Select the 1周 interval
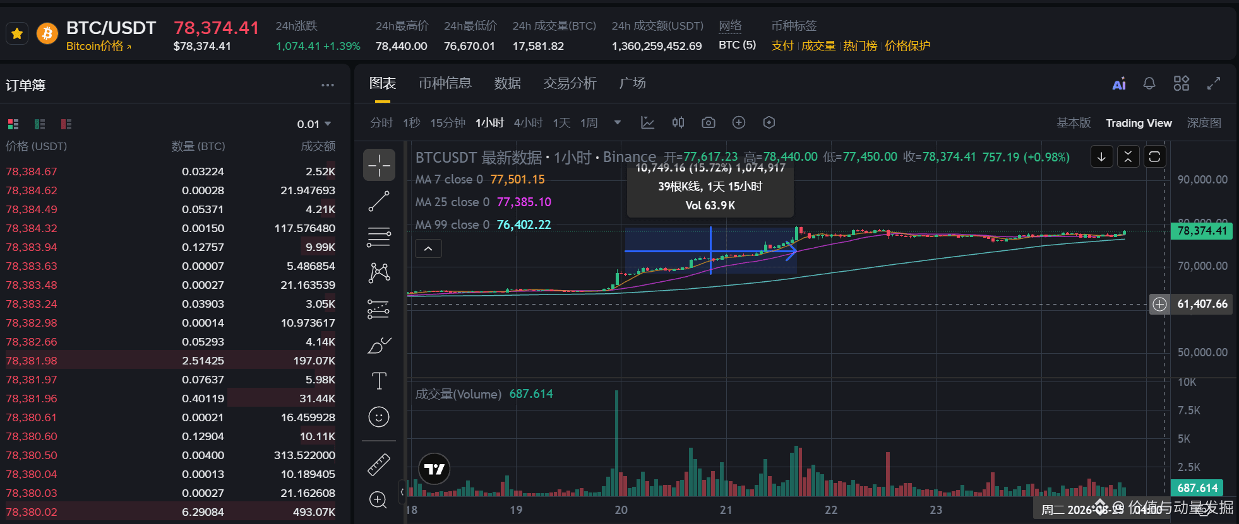Screen dimensions: 1239x524 [589, 123]
